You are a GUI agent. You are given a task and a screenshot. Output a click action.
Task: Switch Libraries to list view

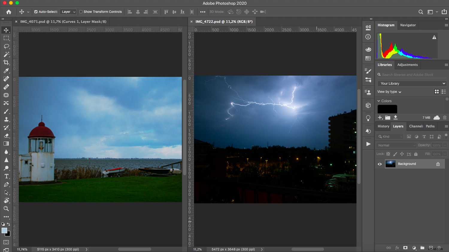(x=444, y=92)
